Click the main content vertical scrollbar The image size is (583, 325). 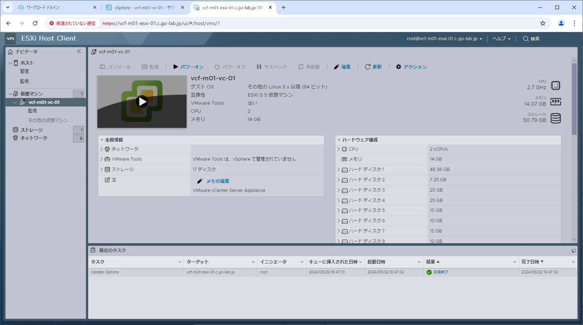click(x=574, y=99)
